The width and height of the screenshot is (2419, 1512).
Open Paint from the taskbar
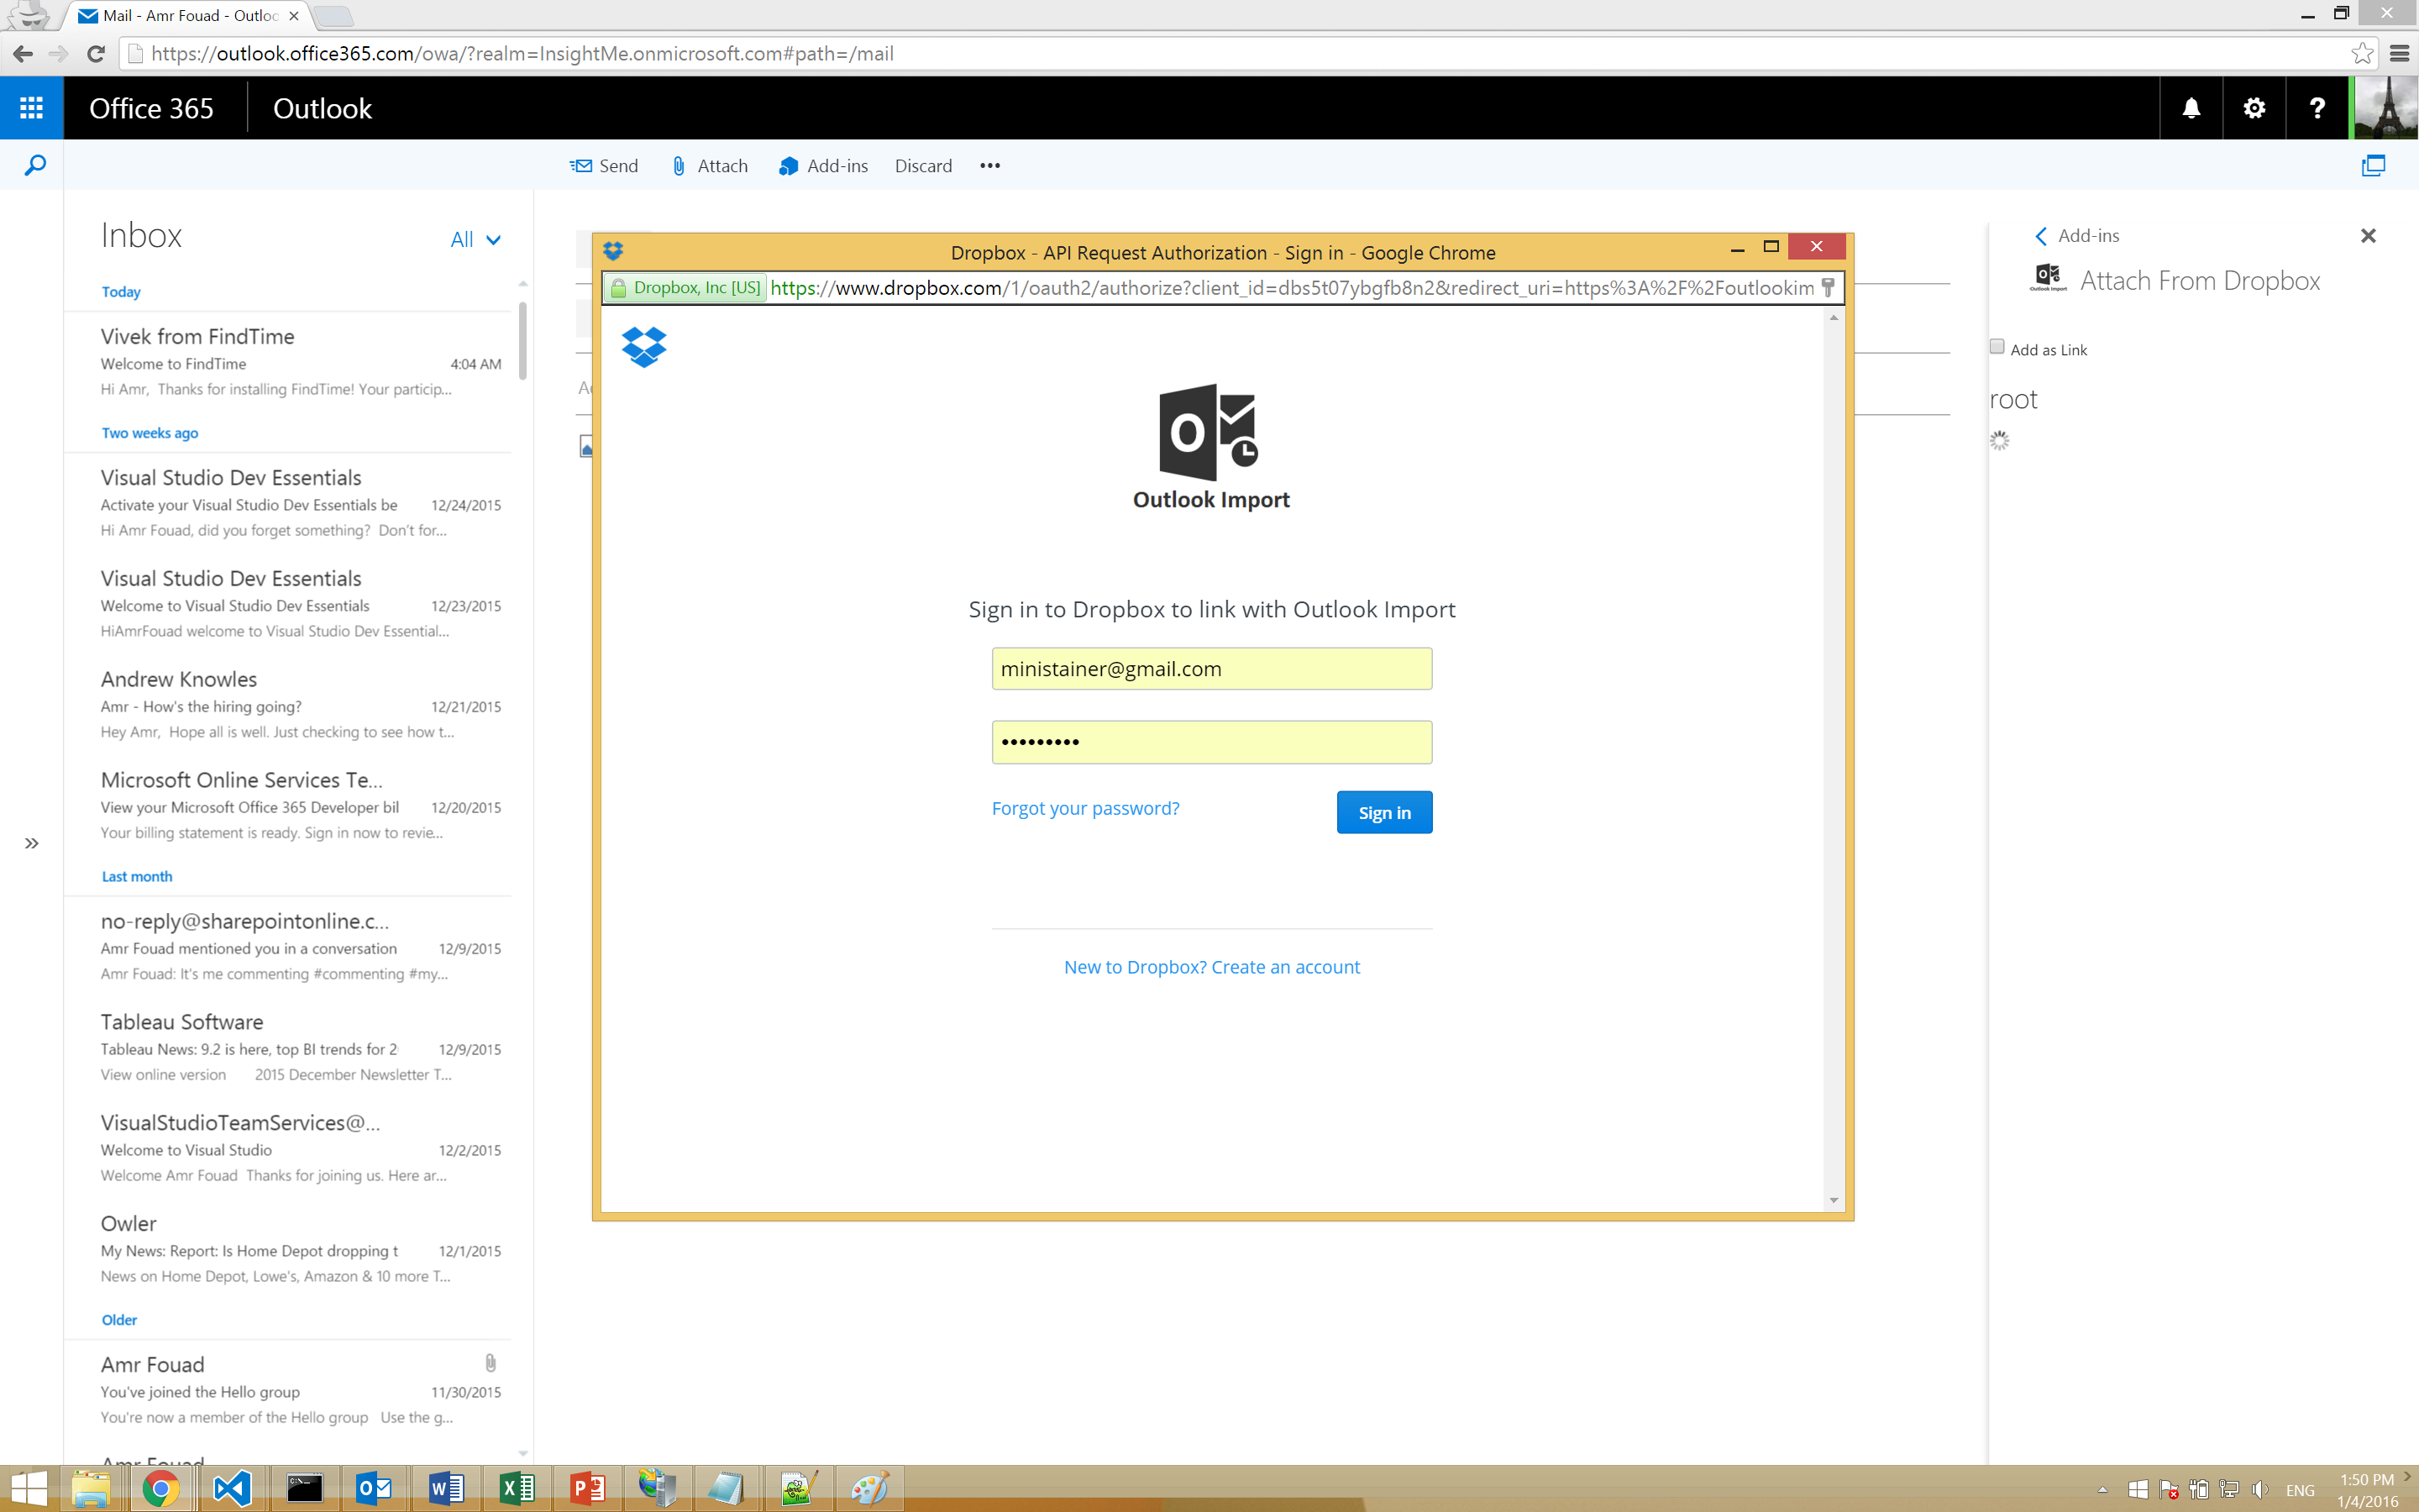(869, 1489)
